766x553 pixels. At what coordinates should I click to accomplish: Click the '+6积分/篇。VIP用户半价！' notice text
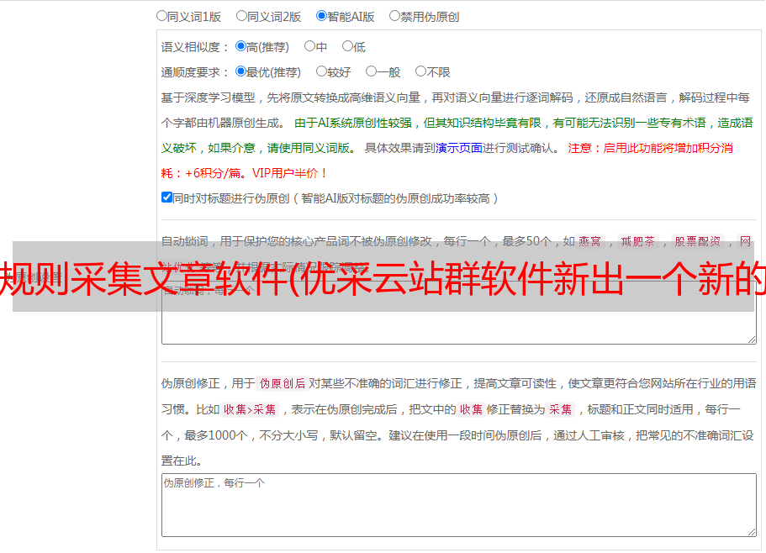(256, 173)
